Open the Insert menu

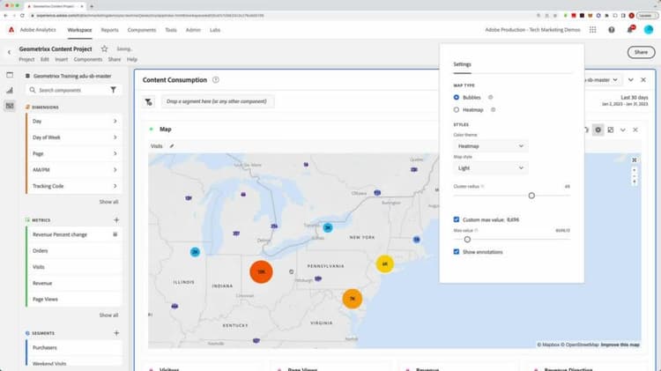[61, 59]
